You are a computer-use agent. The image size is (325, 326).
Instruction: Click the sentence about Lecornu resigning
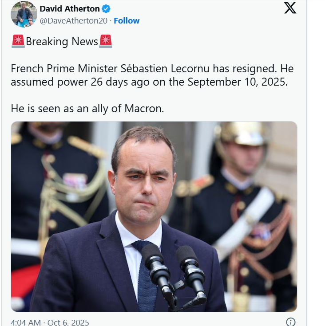point(152,69)
